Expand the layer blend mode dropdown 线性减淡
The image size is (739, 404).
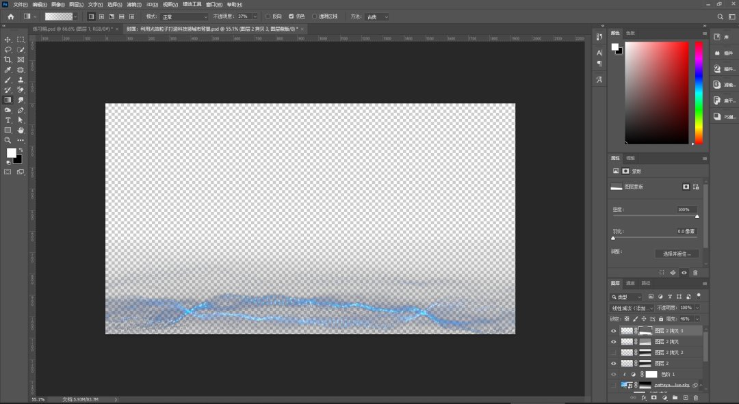[x=632, y=308]
